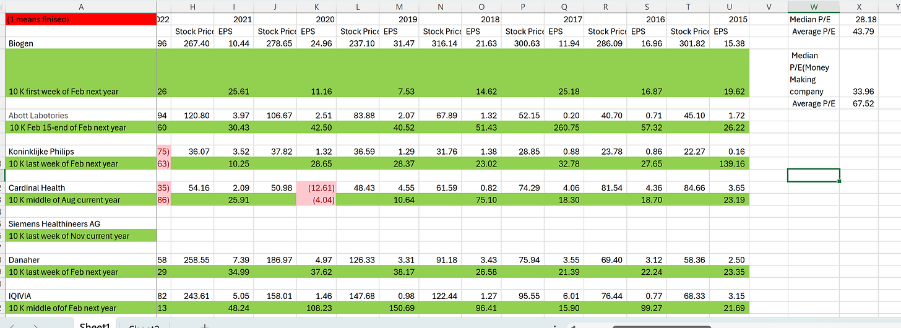Viewport: 901px width, 328px height.
Task: Click the Abott Labotories cell
Action: [82, 115]
